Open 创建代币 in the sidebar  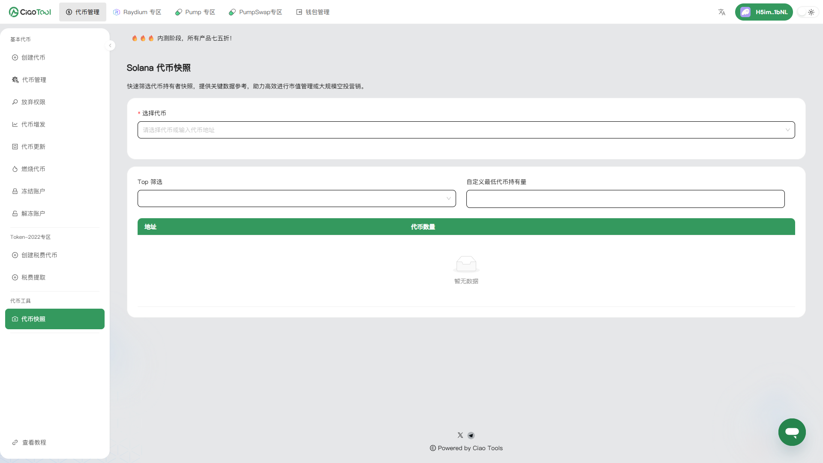point(33,57)
